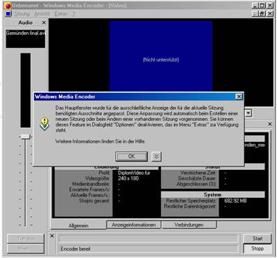The width and height of the screenshot is (277, 258).
Task: Switch to the Verbindungen tab
Action: click(189, 225)
